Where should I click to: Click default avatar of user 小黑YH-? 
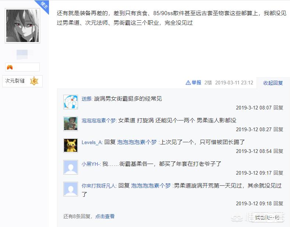70,167
